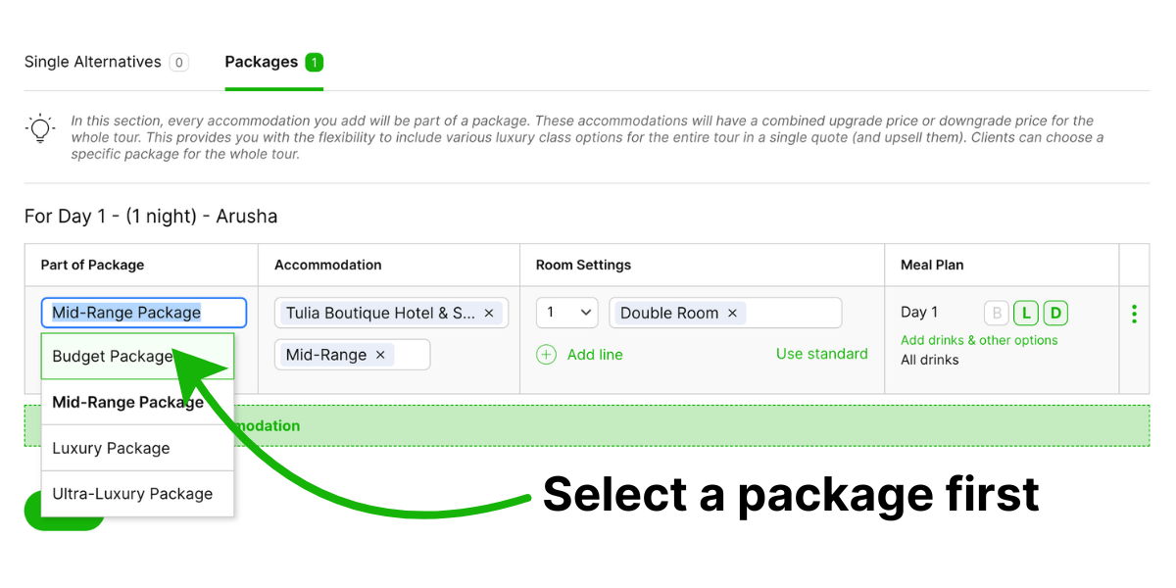
Task: Choose Budget Package from dropdown list
Action: [112, 356]
